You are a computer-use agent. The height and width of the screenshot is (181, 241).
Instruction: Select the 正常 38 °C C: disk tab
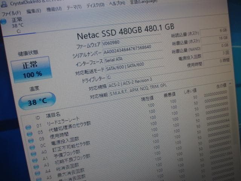tap(18, 25)
